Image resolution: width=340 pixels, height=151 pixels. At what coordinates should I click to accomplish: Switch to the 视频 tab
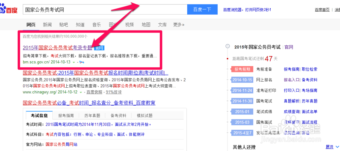point(130,25)
